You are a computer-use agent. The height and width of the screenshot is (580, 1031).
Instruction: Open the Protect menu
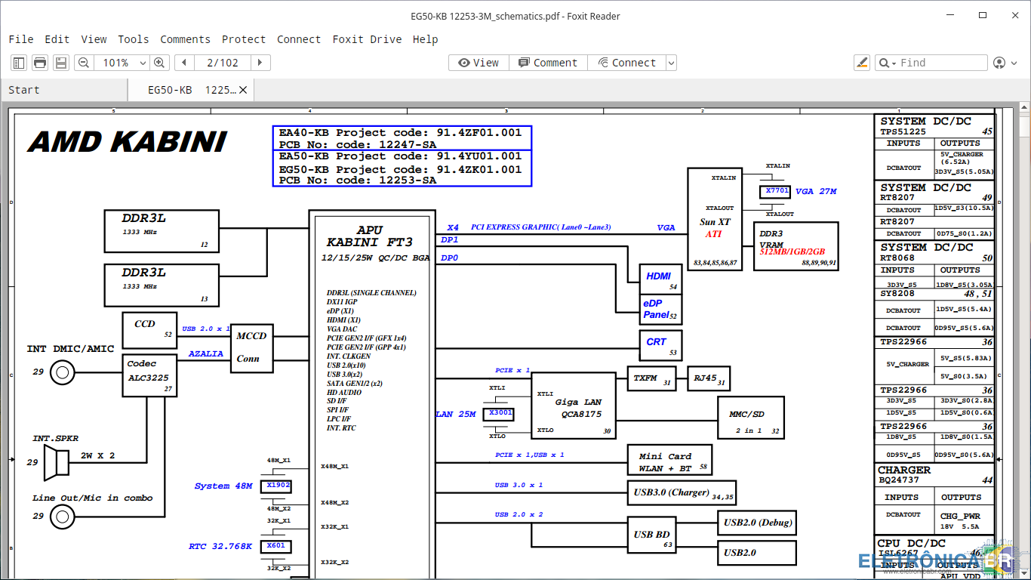click(244, 39)
